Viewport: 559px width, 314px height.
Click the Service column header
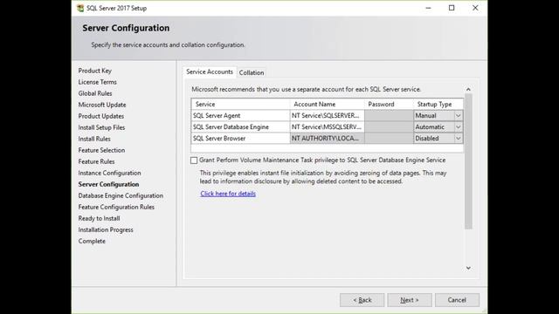241,105
